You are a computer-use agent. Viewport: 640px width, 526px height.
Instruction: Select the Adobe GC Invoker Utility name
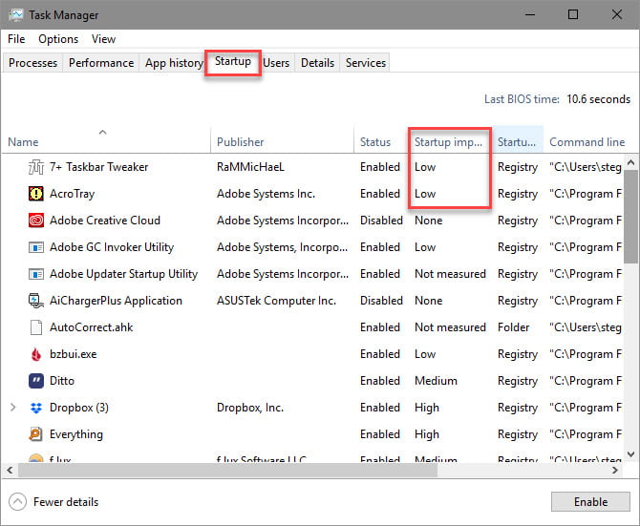(x=112, y=247)
